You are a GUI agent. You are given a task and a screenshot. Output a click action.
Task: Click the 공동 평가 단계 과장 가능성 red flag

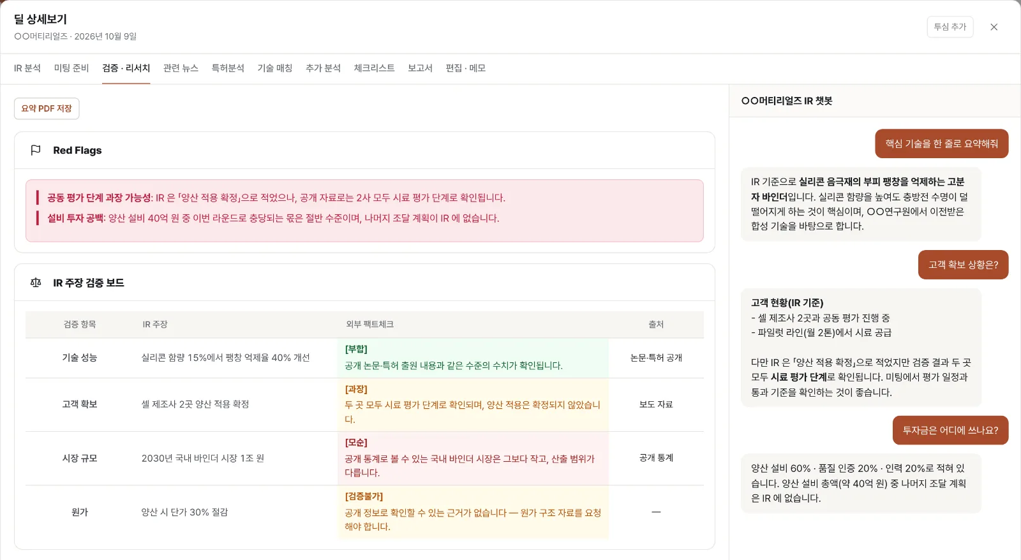click(x=276, y=198)
